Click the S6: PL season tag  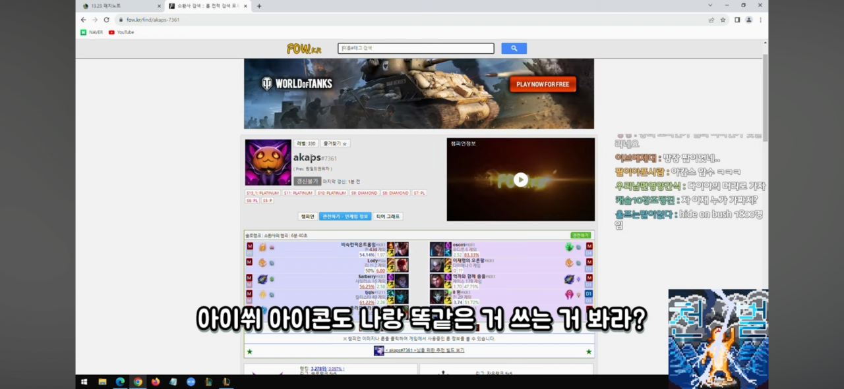point(253,200)
